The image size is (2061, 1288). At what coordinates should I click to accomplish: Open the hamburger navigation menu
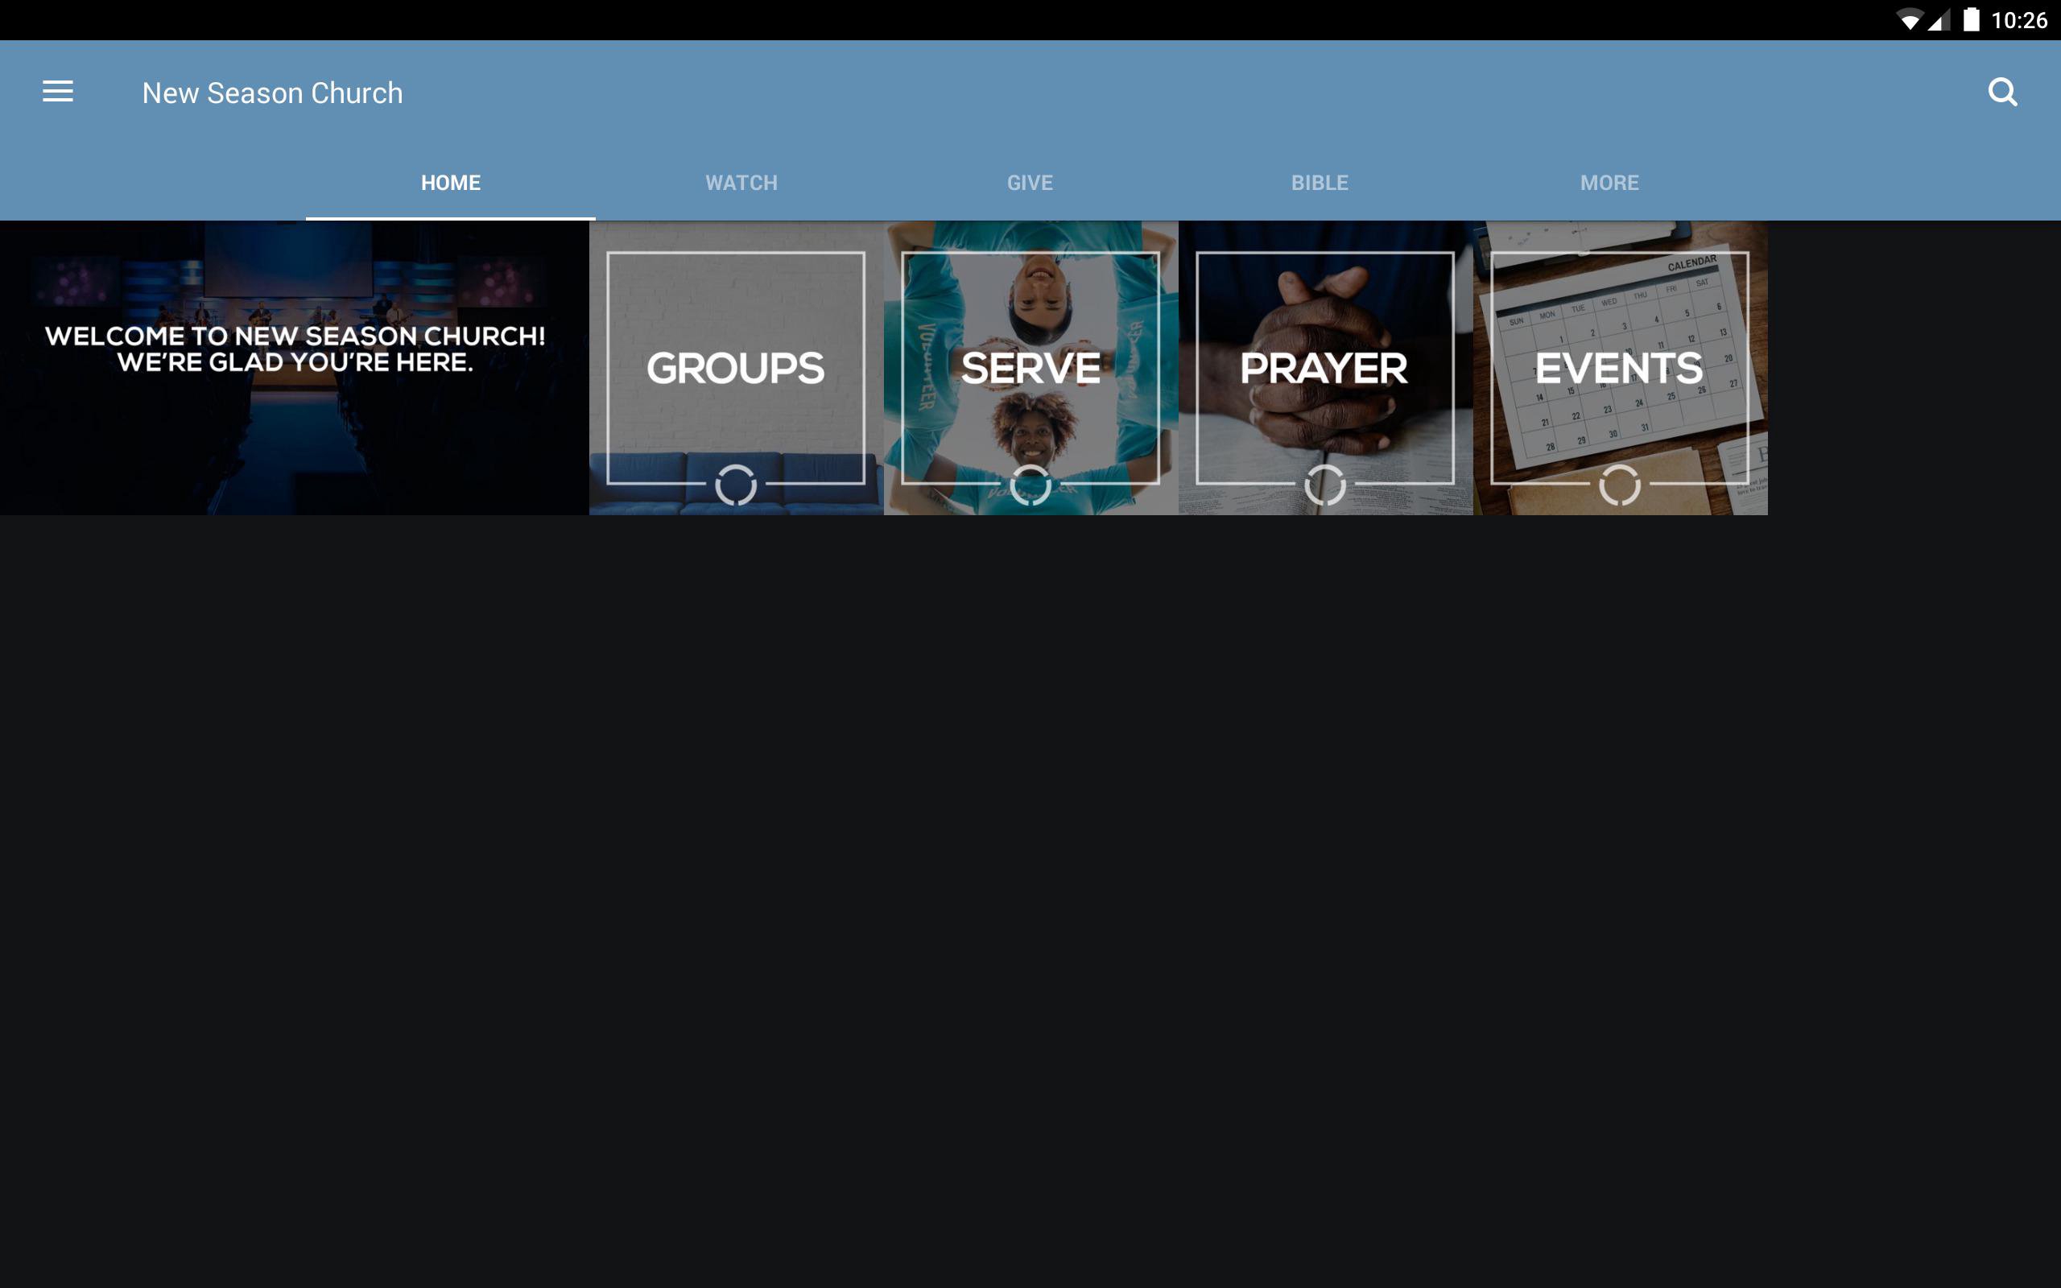pos(58,92)
